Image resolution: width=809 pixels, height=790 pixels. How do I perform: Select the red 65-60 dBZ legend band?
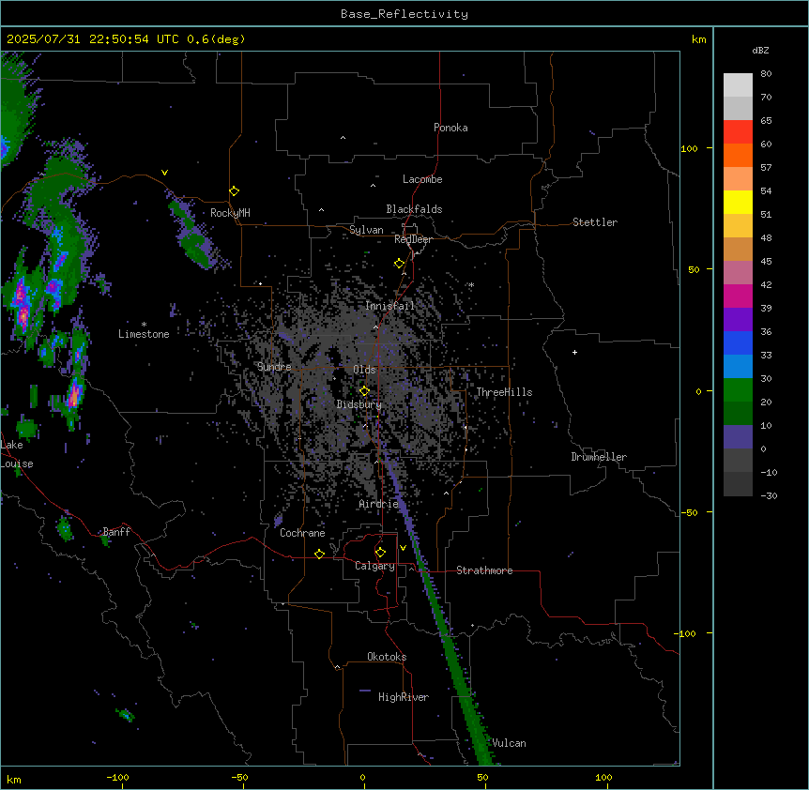coord(738,132)
